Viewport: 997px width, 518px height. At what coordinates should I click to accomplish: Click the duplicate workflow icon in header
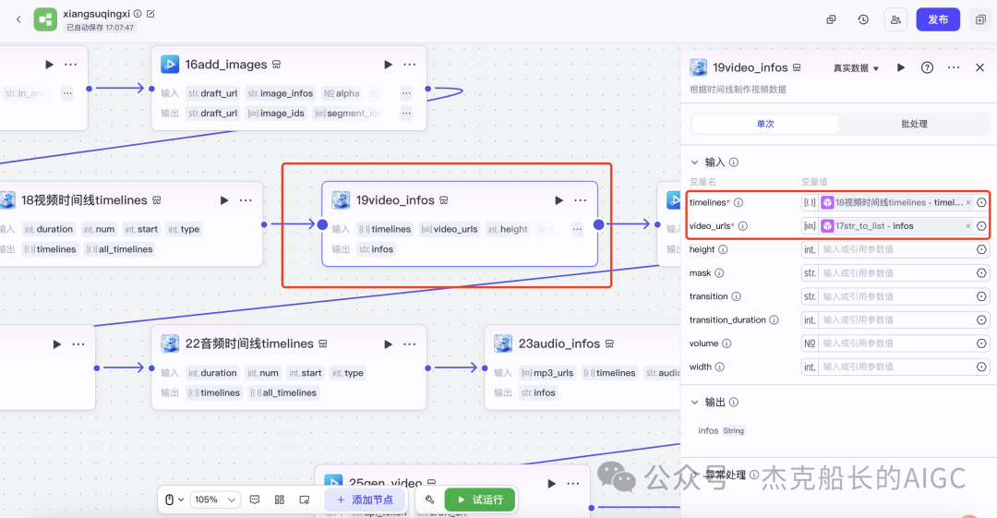coord(831,19)
